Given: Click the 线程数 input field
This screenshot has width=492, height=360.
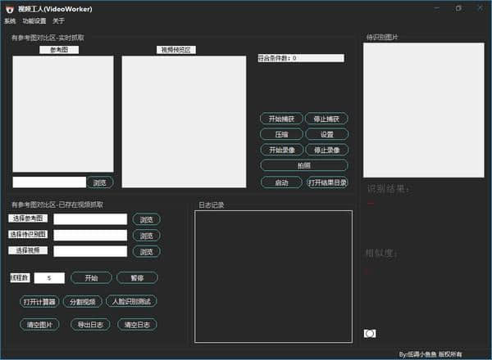Looking at the screenshot, I should click(50, 278).
